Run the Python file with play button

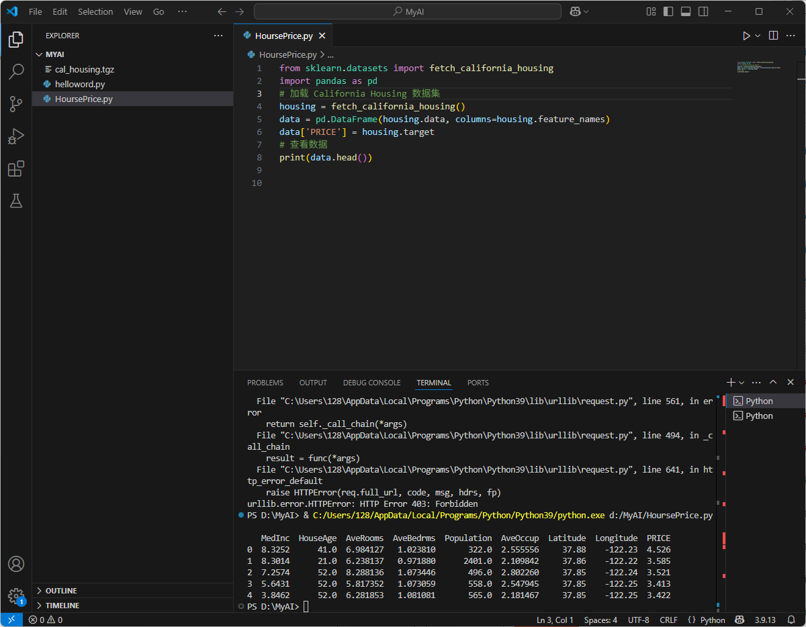746,36
